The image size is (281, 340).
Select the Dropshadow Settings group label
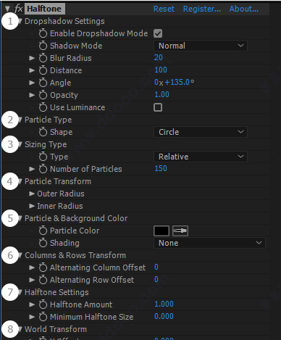tap(64, 21)
